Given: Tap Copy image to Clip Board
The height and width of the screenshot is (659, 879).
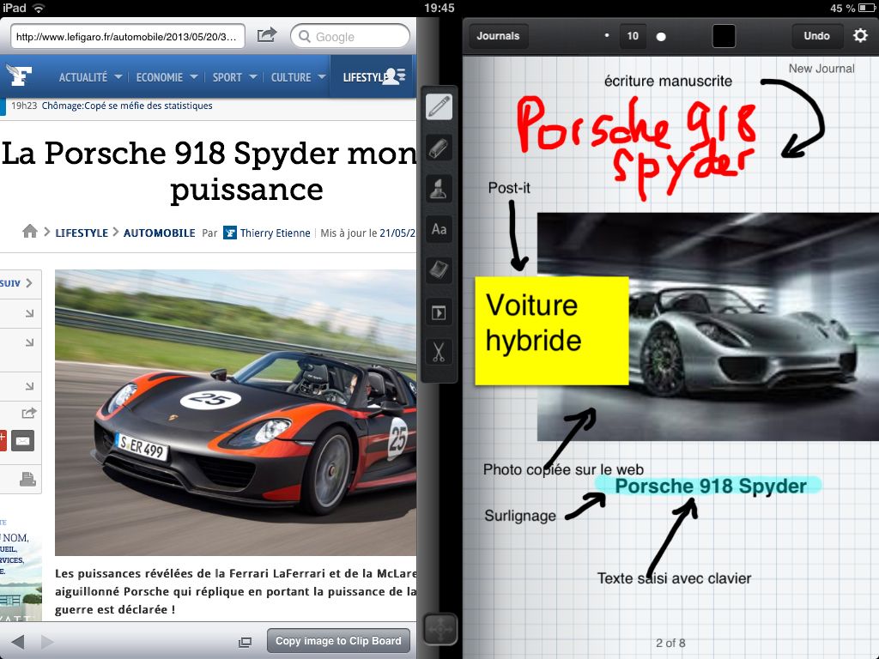Looking at the screenshot, I should pyautogui.click(x=338, y=640).
